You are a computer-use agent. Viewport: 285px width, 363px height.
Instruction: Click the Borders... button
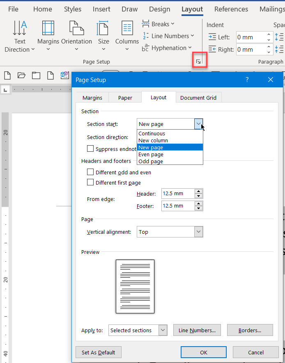(x=250, y=330)
